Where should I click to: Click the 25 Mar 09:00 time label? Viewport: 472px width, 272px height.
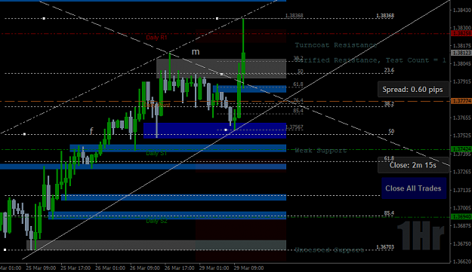click(x=41, y=267)
